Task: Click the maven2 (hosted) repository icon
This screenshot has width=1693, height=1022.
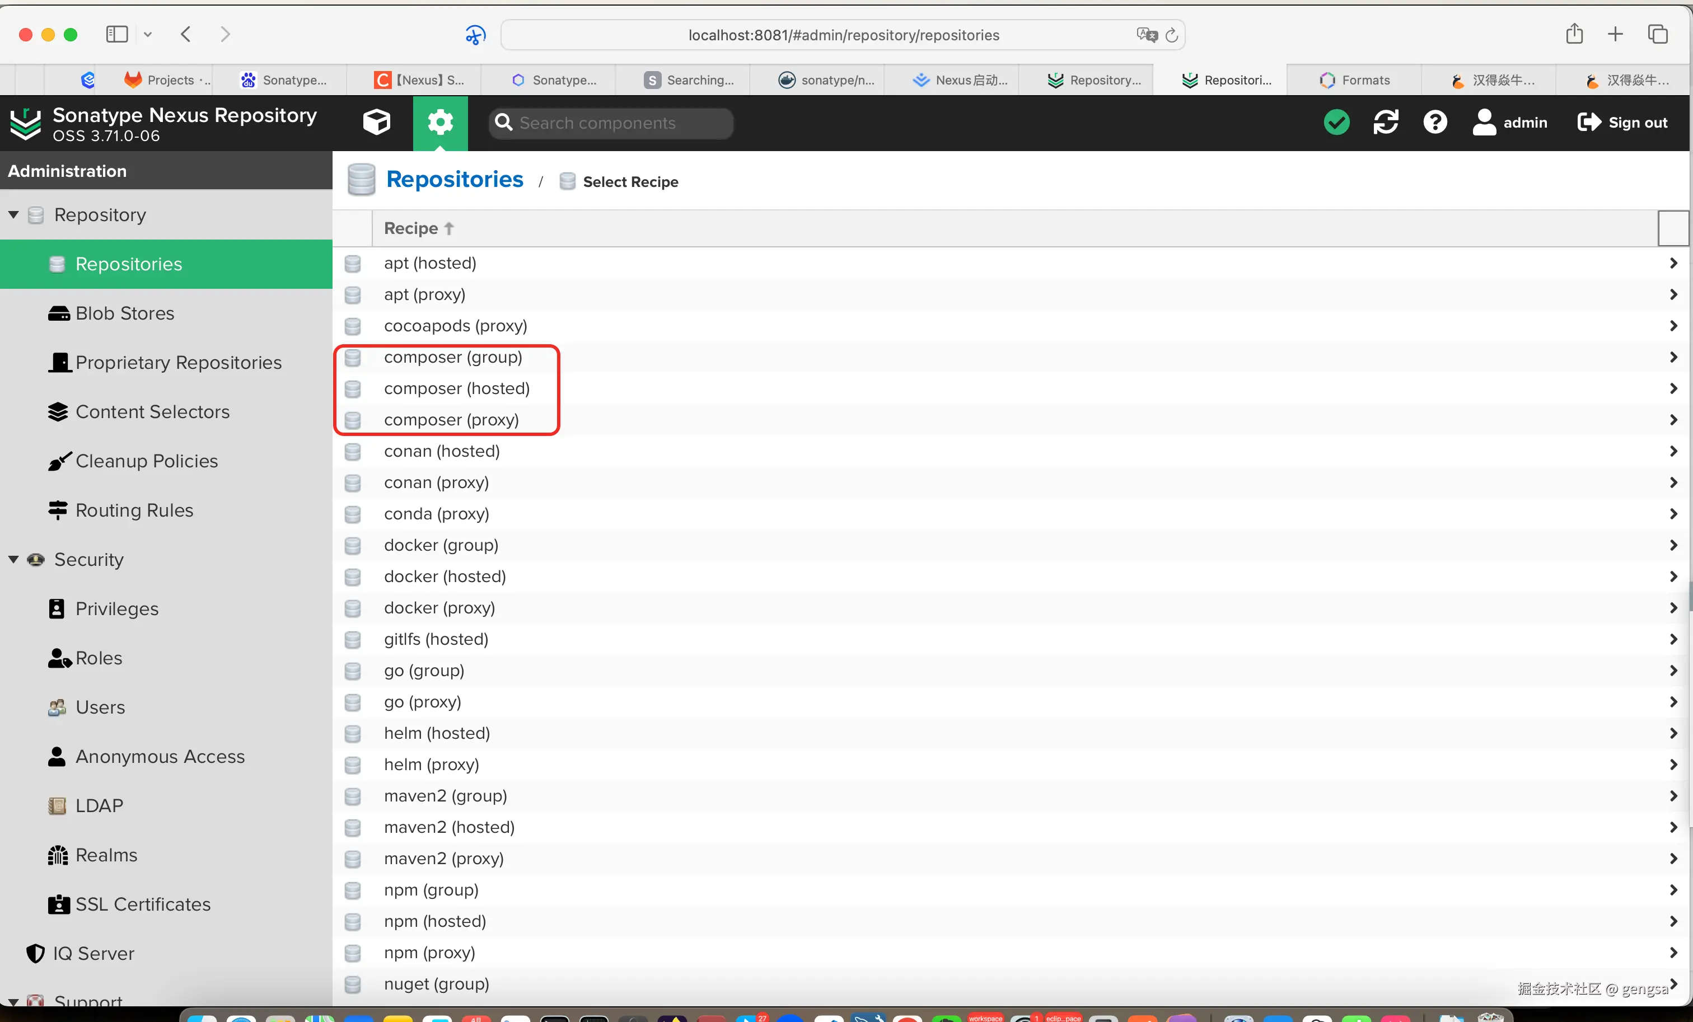Action: (353, 828)
